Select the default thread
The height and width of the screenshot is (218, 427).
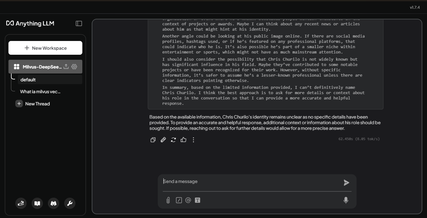click(50, 79)
